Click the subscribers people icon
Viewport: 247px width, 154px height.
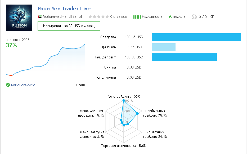pos(194,16)
